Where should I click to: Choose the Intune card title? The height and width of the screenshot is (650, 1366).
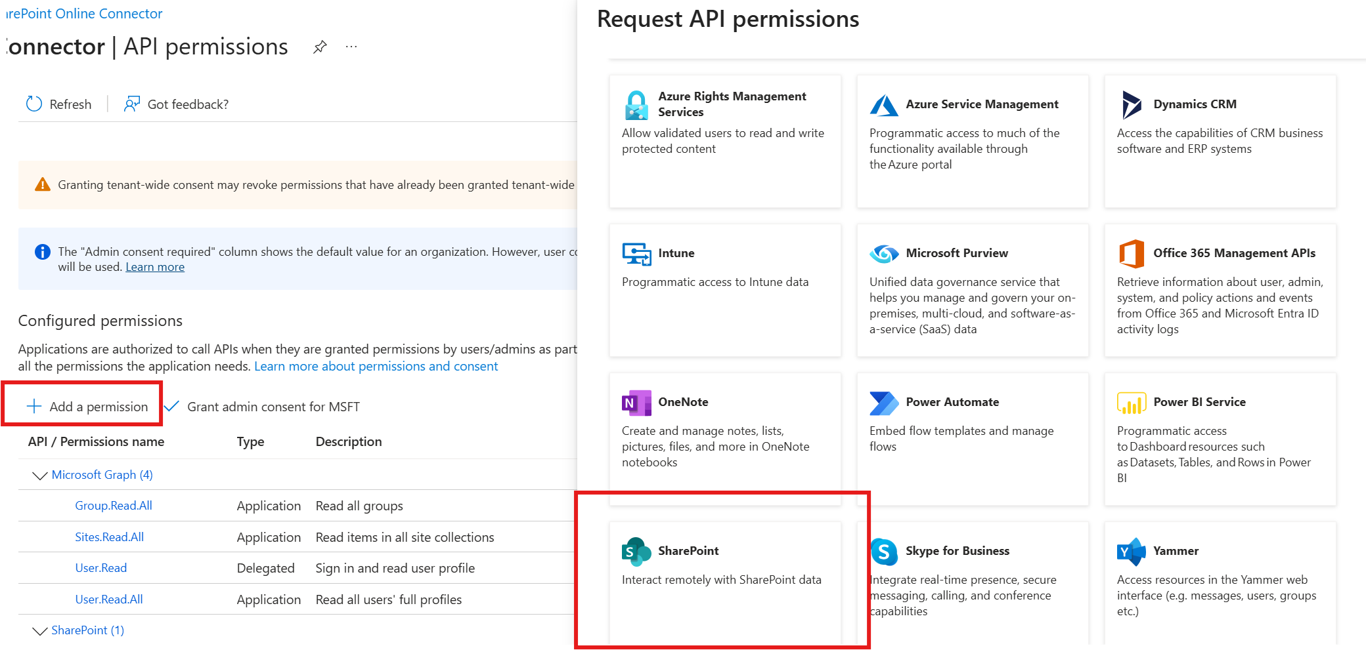pyautogui.click(x=676, y=253)
